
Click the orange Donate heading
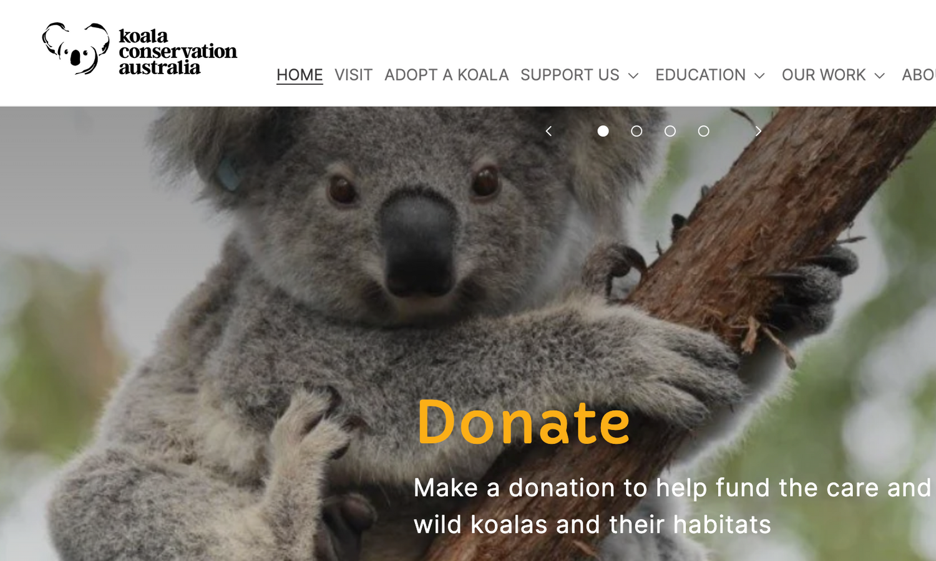point(524,423)
